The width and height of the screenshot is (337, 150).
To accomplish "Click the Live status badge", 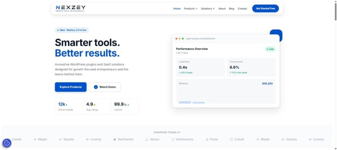I will (x=270, y=49).
